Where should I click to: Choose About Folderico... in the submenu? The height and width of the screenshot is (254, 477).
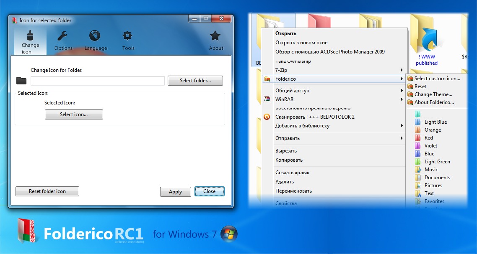click(437, 102)
